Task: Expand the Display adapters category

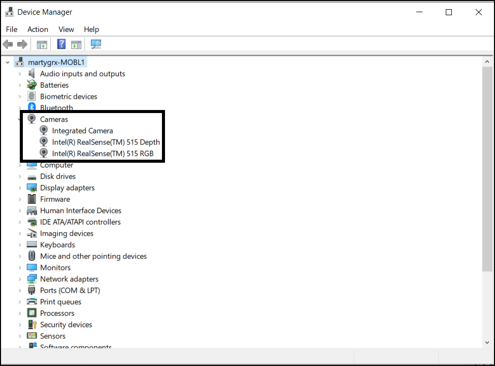Action: click(x=20, y=188)
